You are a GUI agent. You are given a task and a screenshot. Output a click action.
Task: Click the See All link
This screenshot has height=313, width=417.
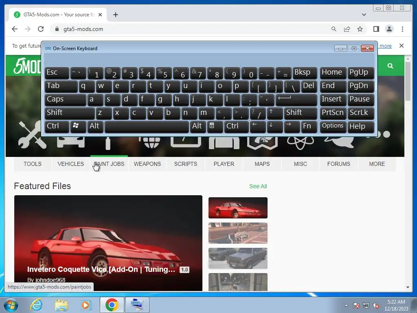click(x=258, y=186)
